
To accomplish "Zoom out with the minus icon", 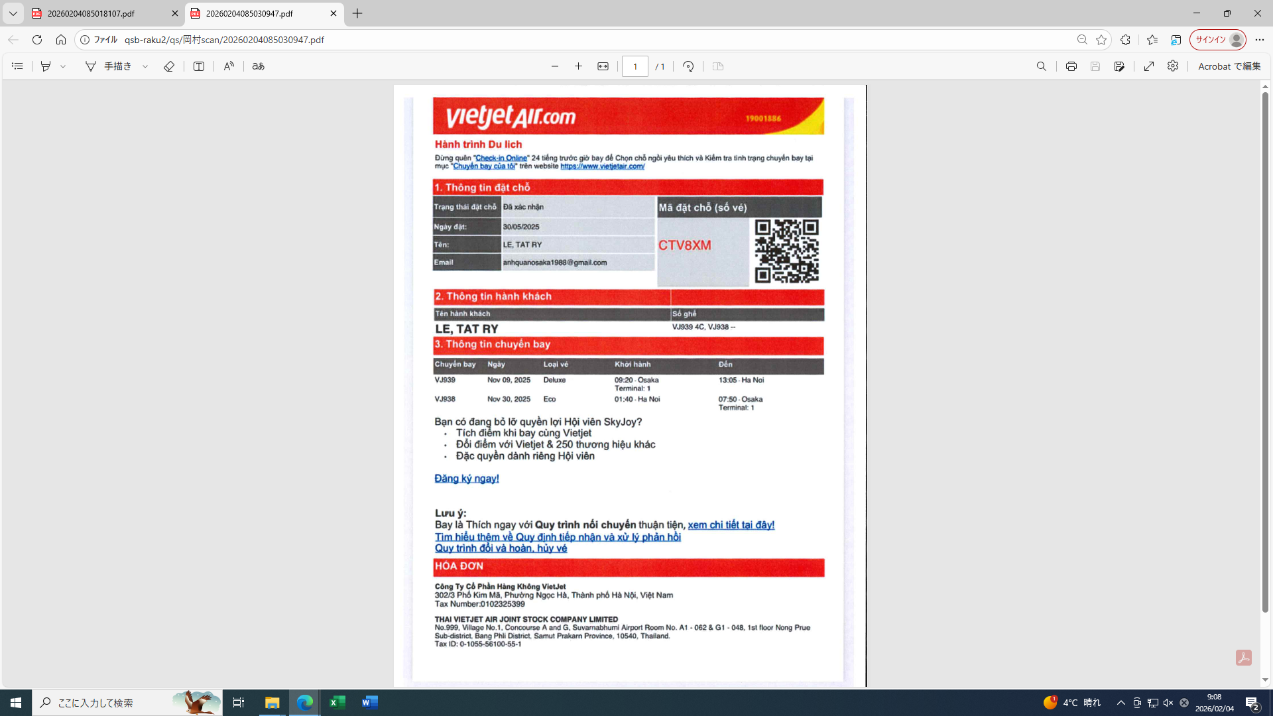I will coord(555,66).
